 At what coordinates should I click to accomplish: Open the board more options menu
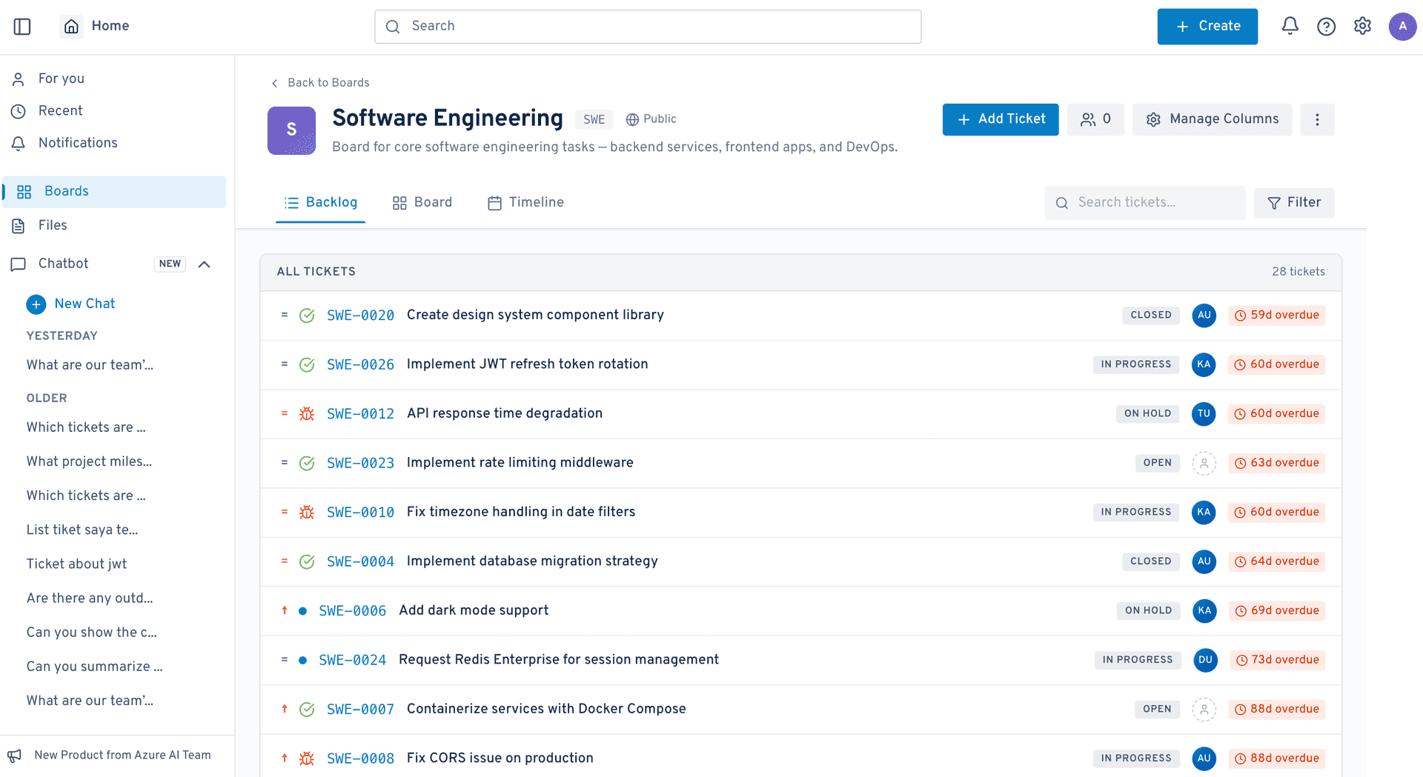pyautogui.click(x=1317, y=119)
